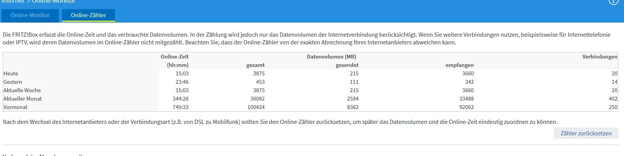Click the Vormonat row label
The height and width of the screenshot is (156, 624).
(15, 107)
